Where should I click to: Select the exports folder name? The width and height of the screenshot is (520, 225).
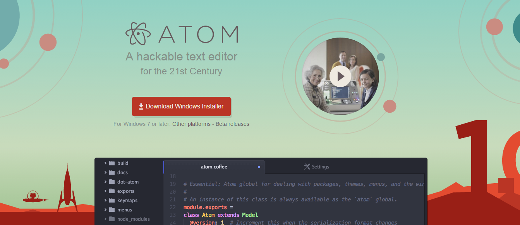coord(126,191)
